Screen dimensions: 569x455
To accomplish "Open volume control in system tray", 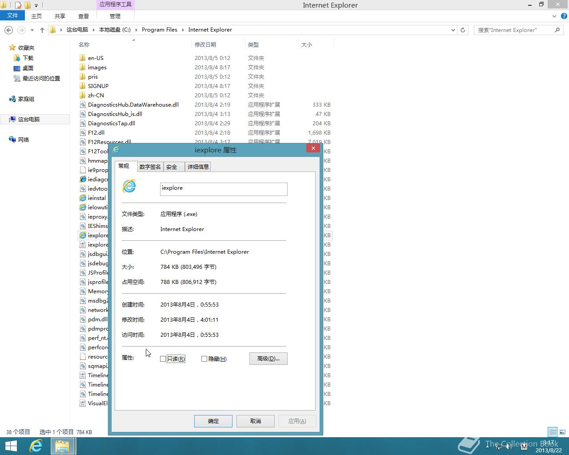I will [509, 446].
